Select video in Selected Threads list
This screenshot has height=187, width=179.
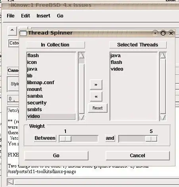[x=133, y=69]
